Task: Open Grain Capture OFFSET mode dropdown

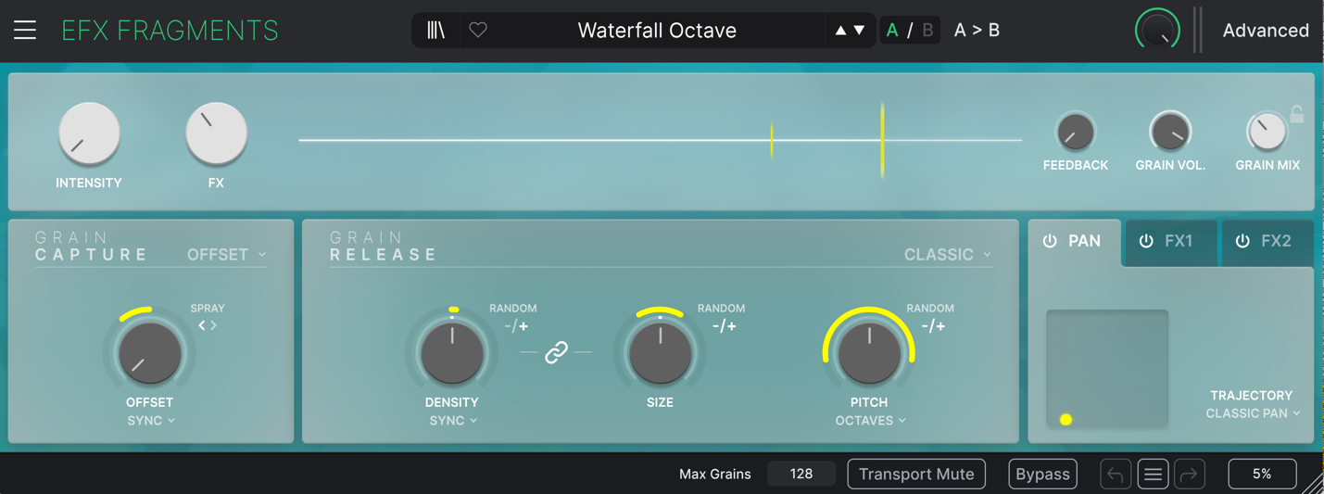Action: 227,254
